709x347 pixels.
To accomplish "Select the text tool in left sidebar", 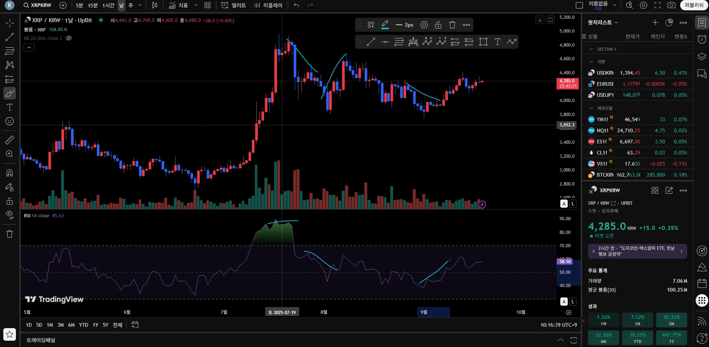I will (10, 107).
